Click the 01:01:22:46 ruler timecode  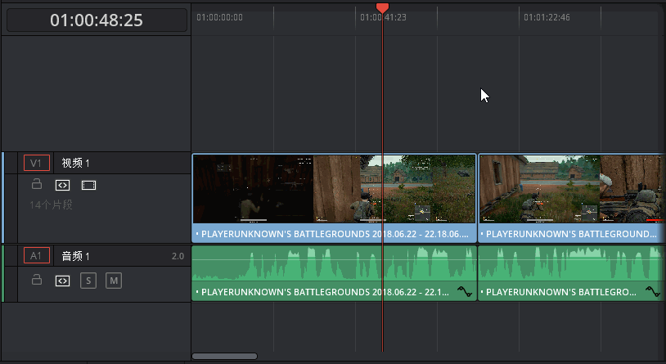[x=547, y=17]
